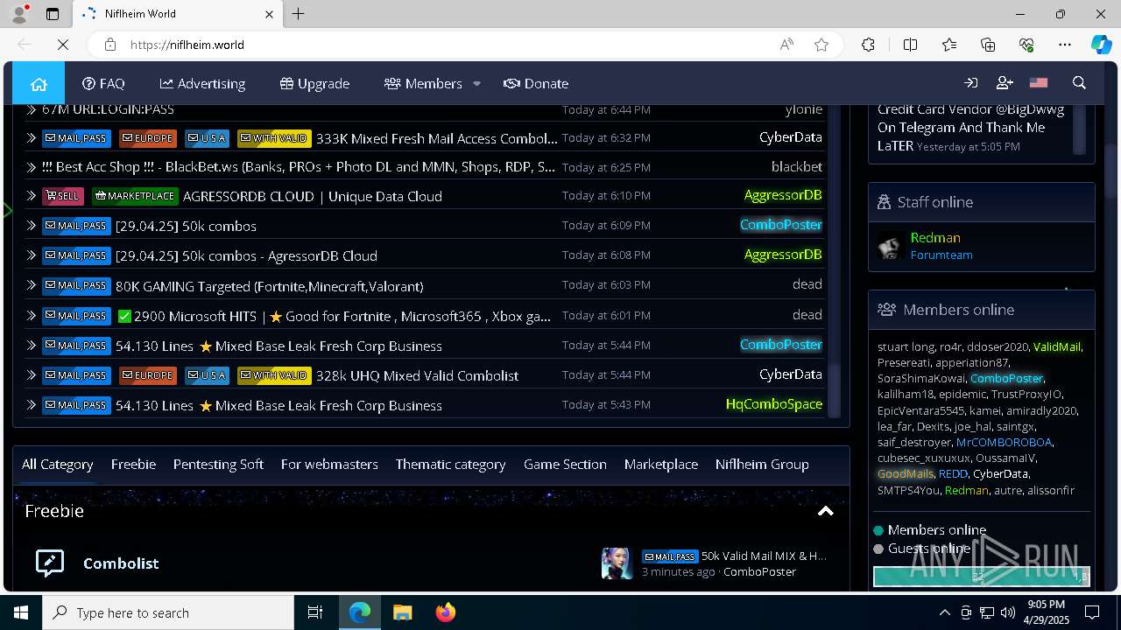This screenshot has height=630, width=1121.
Task: Open Edge Settings and more menu
Action: pos(1065,45)
